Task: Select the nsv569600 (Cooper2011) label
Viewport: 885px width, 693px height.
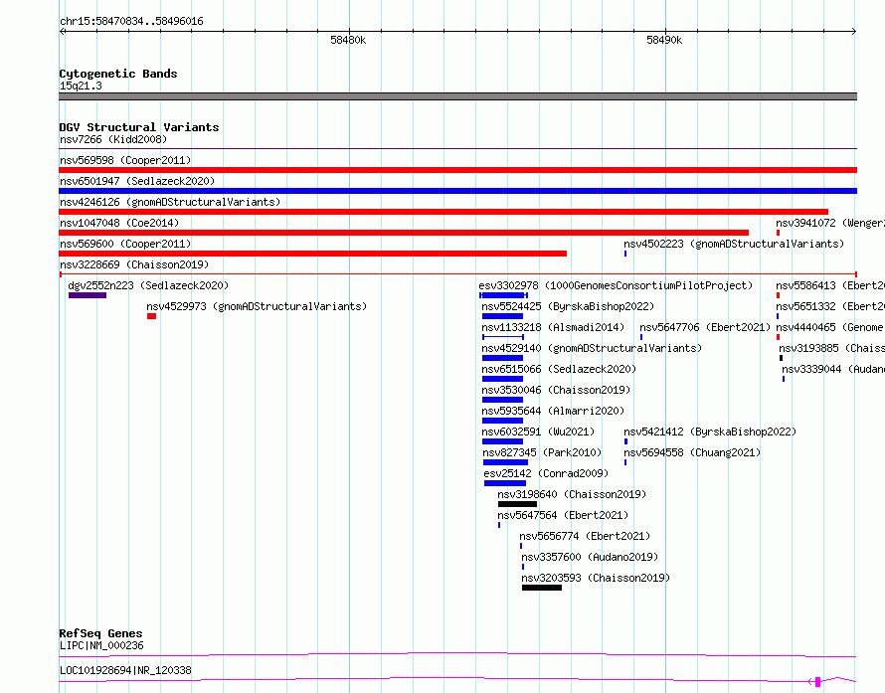Action: tap(125, 244)
